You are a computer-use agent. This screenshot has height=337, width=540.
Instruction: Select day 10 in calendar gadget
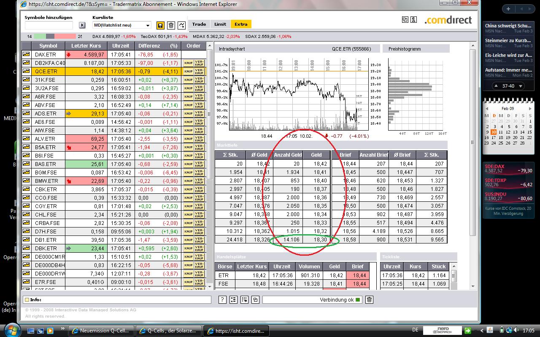[494, 132]
